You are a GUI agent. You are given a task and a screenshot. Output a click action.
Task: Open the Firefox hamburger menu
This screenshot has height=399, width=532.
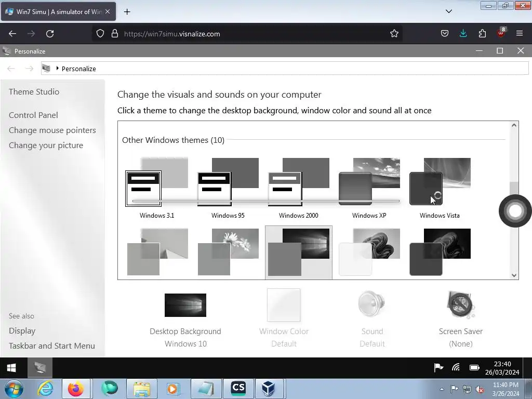[x=520, y=33]
